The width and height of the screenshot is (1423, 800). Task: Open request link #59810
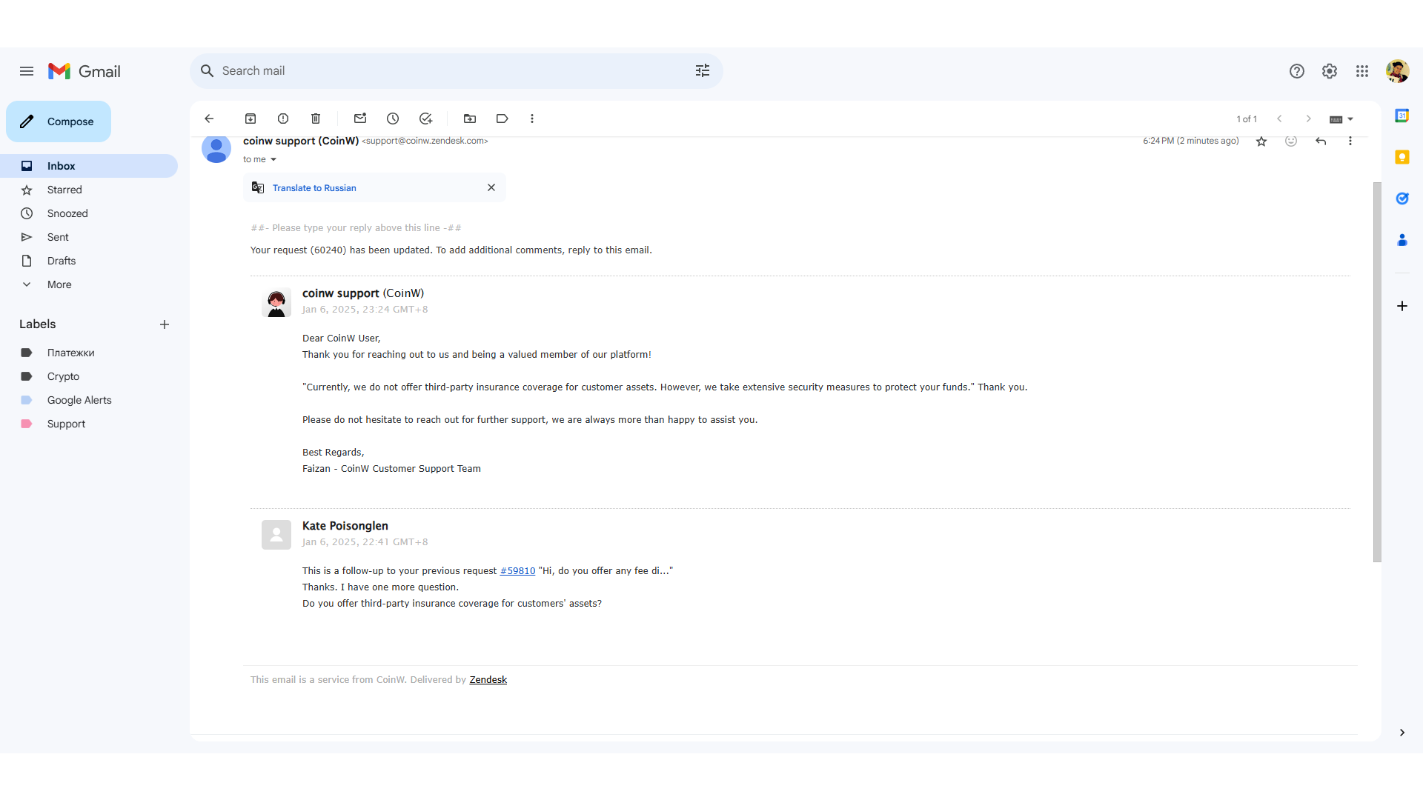517,571
